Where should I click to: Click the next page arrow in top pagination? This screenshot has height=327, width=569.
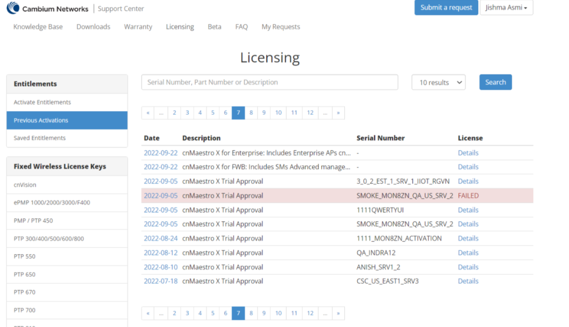click(x=338, y=112)
